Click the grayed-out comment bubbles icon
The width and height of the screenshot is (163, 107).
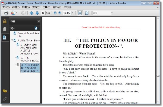23,13
